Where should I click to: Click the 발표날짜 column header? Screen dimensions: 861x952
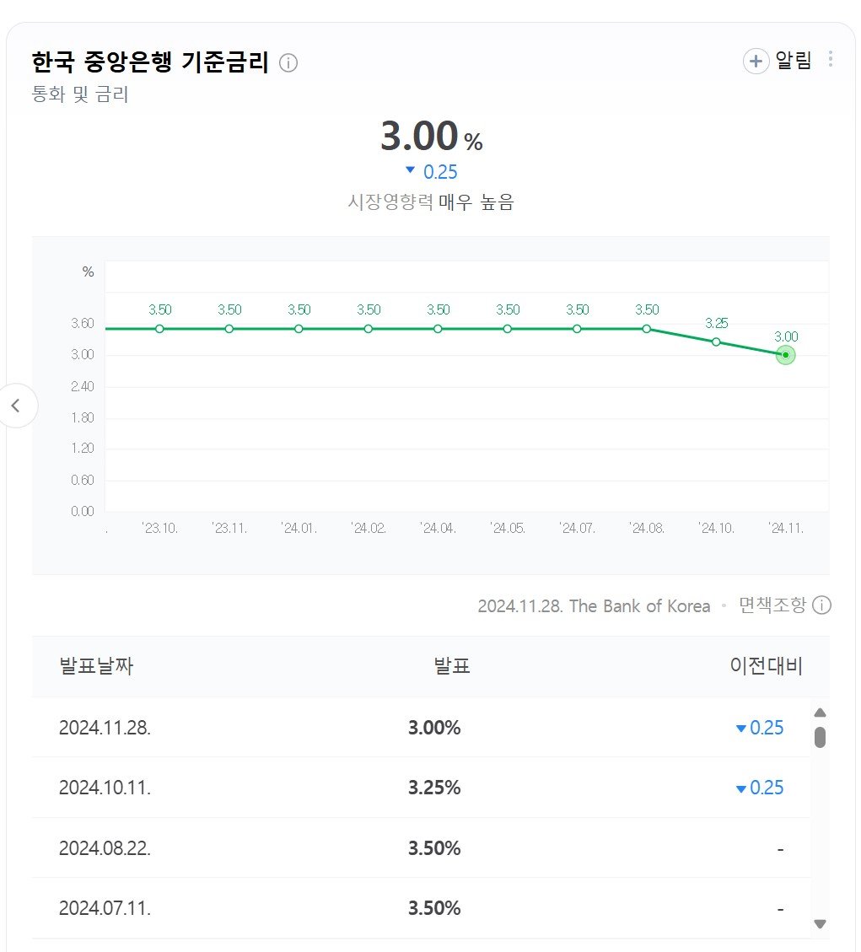96,666
